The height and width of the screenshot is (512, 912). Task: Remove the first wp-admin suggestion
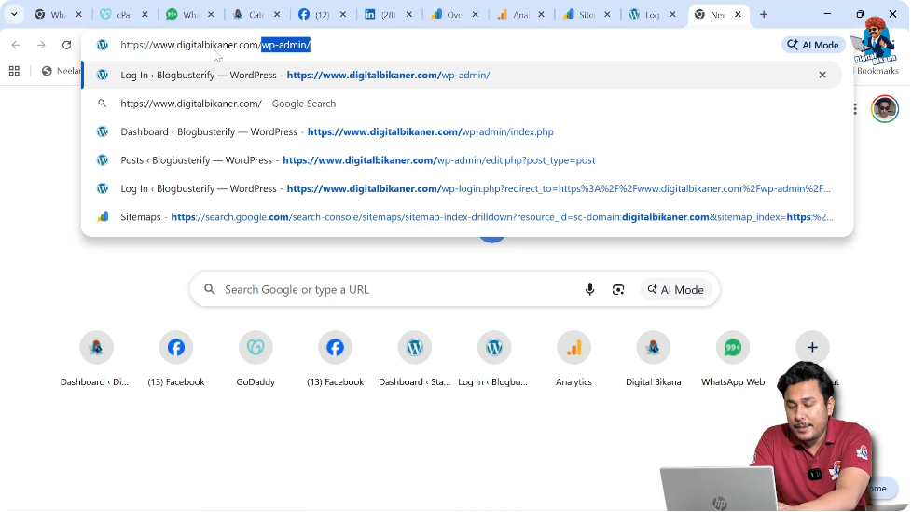pos(822,75)
